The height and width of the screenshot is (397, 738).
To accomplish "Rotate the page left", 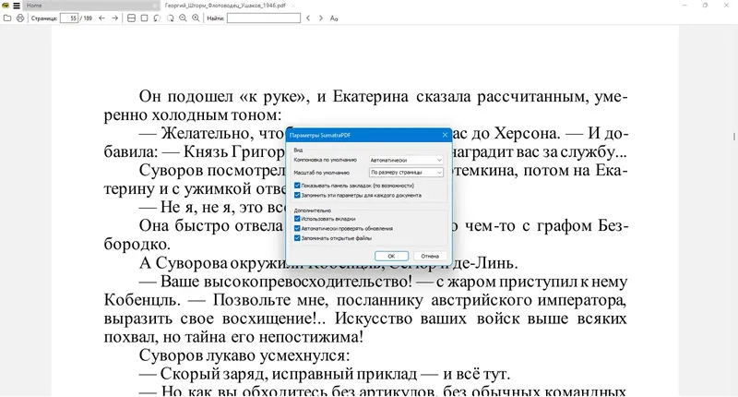I will coord(157,18).
